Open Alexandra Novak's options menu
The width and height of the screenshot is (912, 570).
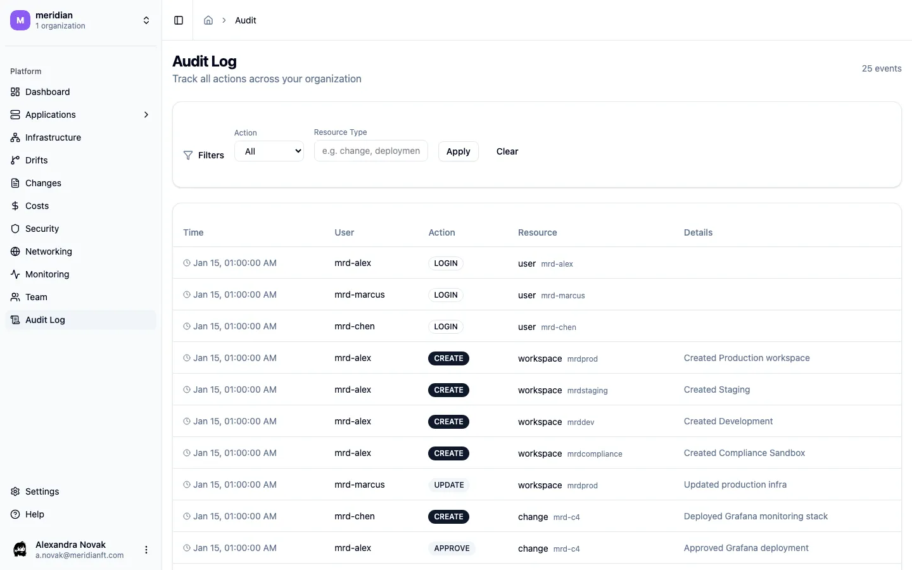(146, 550)
